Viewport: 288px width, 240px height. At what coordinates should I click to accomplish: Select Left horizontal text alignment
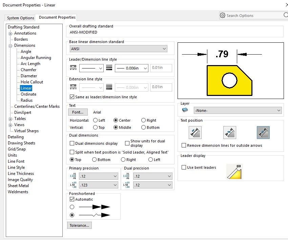tap(95, 120)
